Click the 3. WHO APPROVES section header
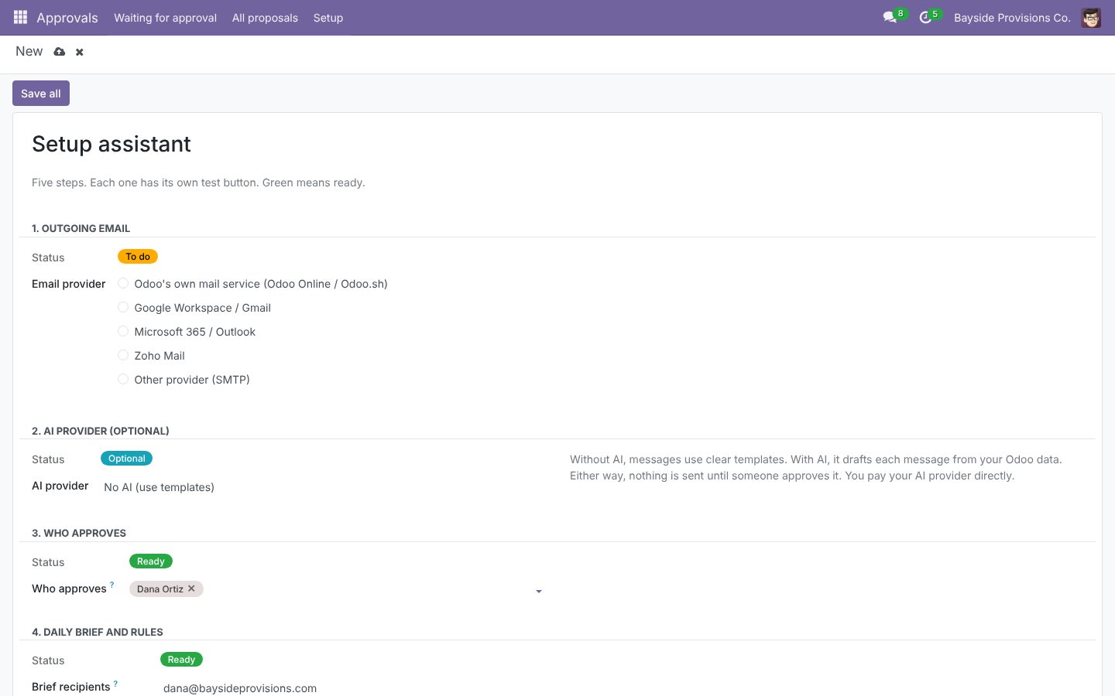 coord(79,533)
